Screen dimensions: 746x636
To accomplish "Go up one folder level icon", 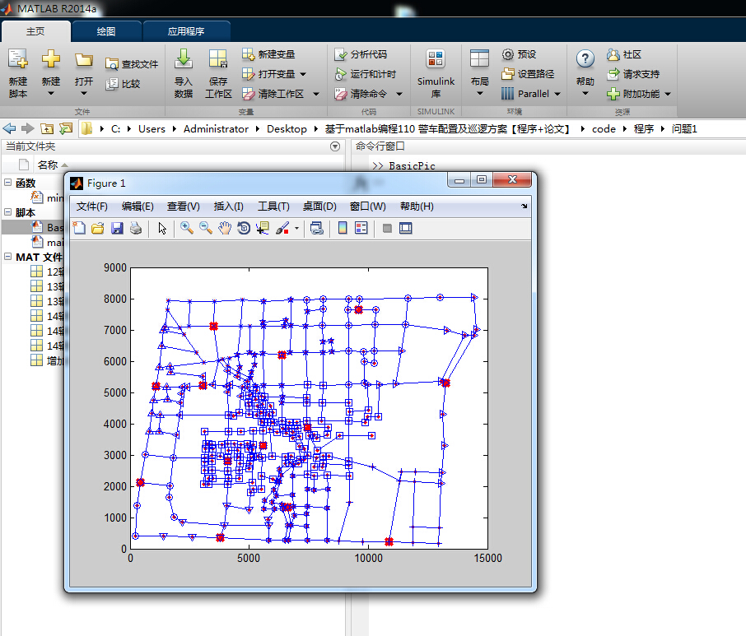I will pyautogui.click(x=47, y=128).
